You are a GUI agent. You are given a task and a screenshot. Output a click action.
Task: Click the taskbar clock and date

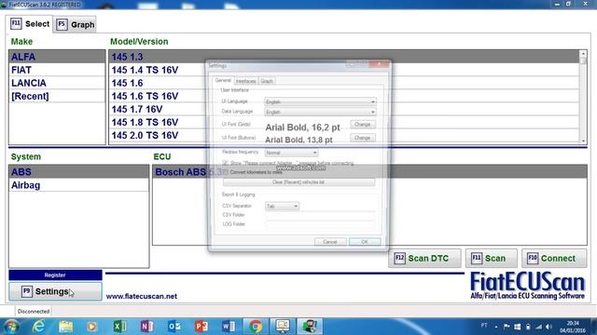(x=573, y=327)
